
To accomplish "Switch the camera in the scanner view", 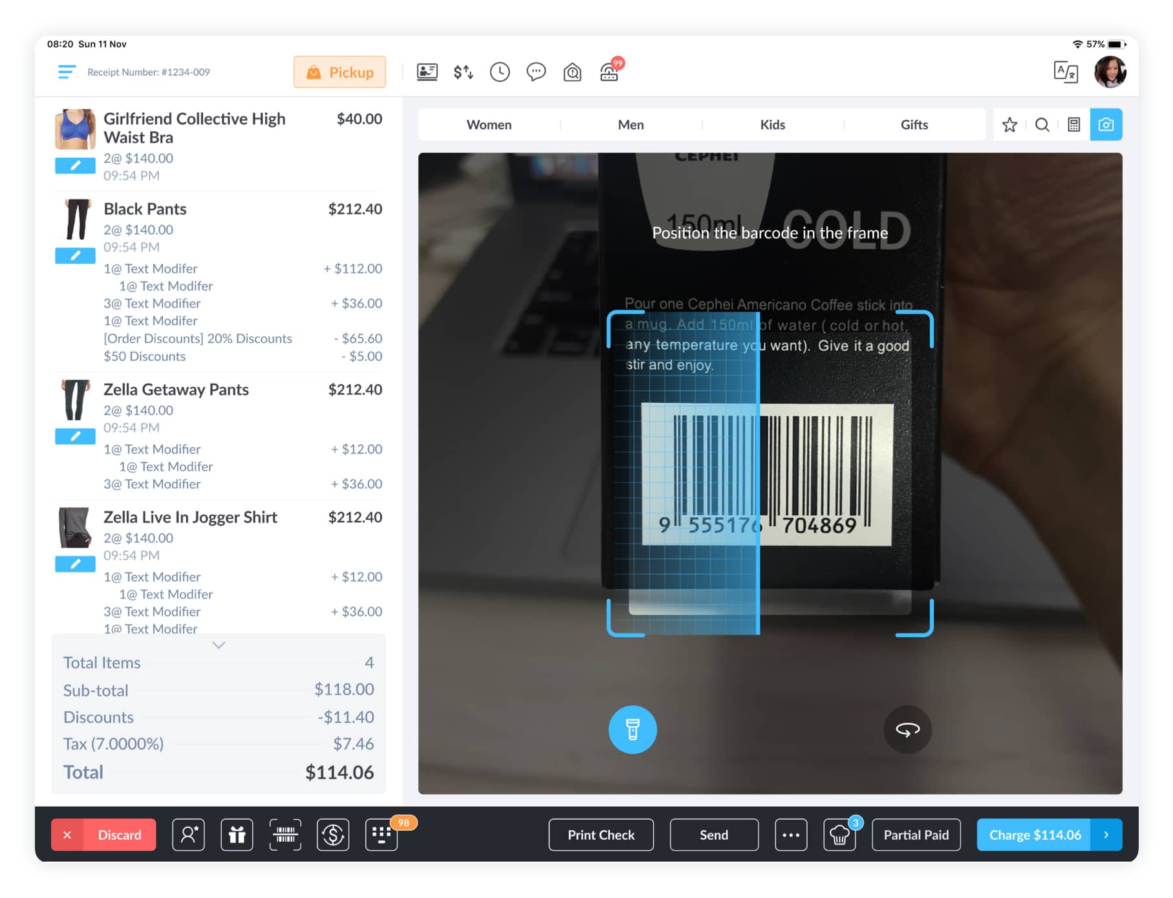I will 907,729.
